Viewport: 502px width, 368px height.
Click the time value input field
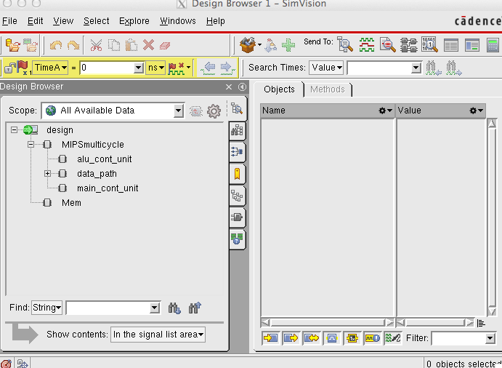pos(108,68)
